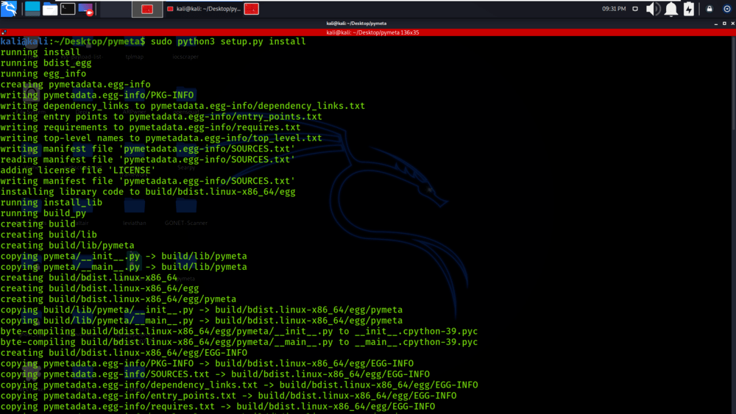Click the line 'running install_lib'
Image resolution: width=736 pixels, height=414 pixels.
pos(52,203)
